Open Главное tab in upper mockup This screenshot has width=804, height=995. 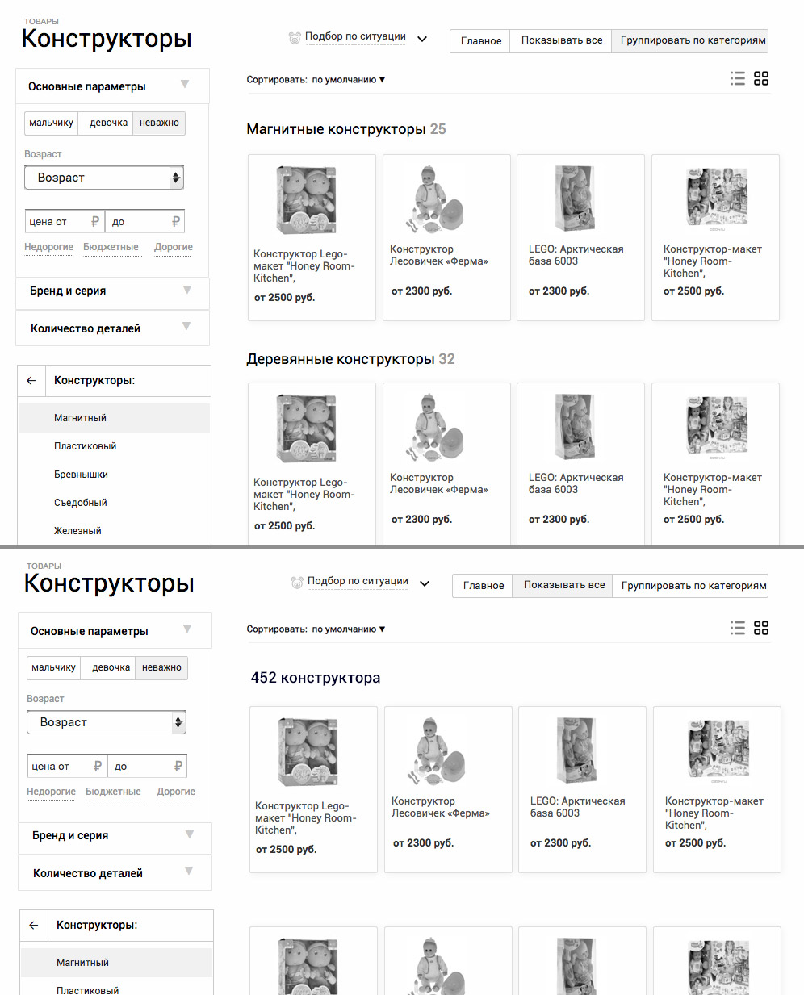coord(480,40)
